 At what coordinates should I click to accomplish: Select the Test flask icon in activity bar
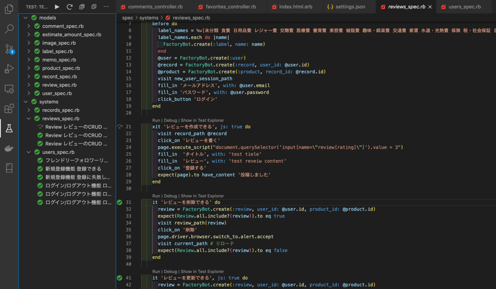click(9, 129)
